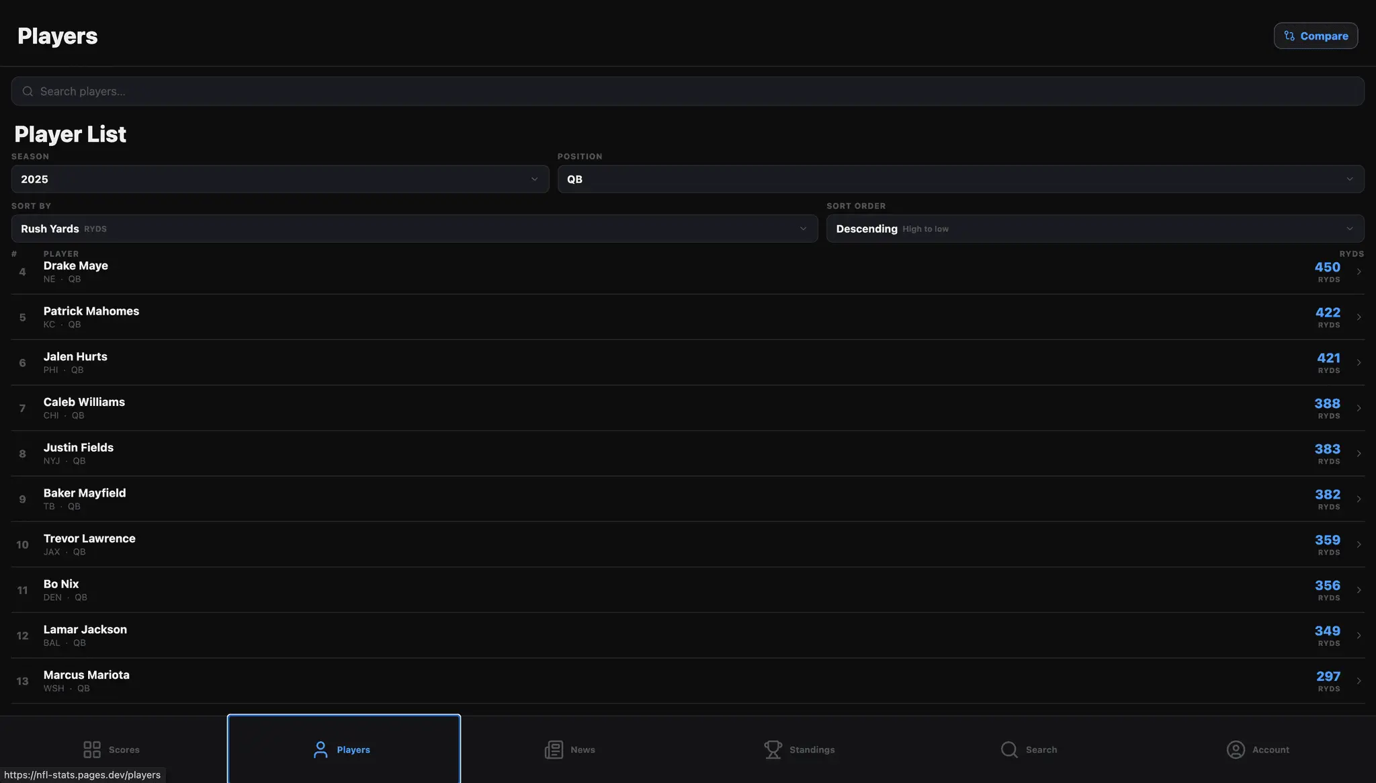This screenshot has width=1376, height=783.
Task: Click the Search magnifier icon in bottom bar
Action: coord(1009,749)
